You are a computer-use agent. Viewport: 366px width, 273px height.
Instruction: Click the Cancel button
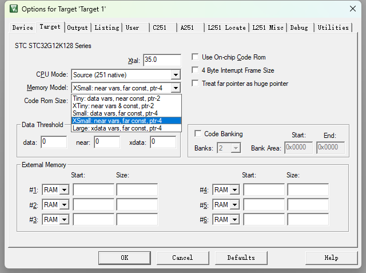tap(183, 258)
